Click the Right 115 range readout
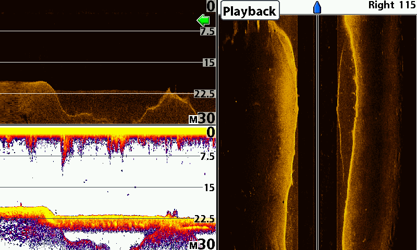The height and width of the screenshot is (250, 417). [391, 5]
